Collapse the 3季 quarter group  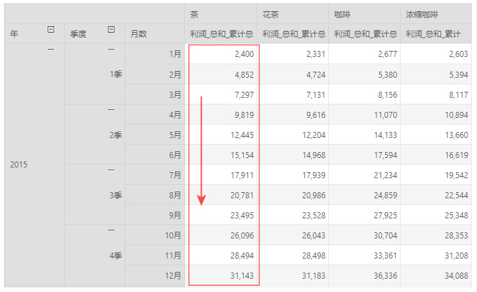111,170
